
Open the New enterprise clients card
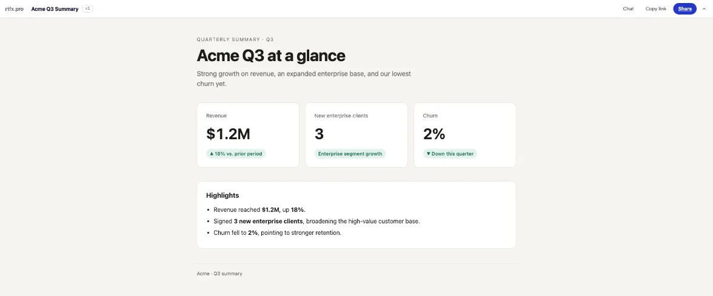tap(356, 135)
